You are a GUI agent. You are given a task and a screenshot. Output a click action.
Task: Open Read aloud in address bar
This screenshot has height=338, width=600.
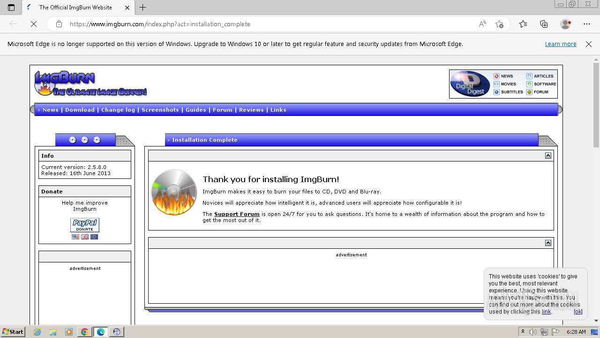pyautogui.click(x=482, y=24)
